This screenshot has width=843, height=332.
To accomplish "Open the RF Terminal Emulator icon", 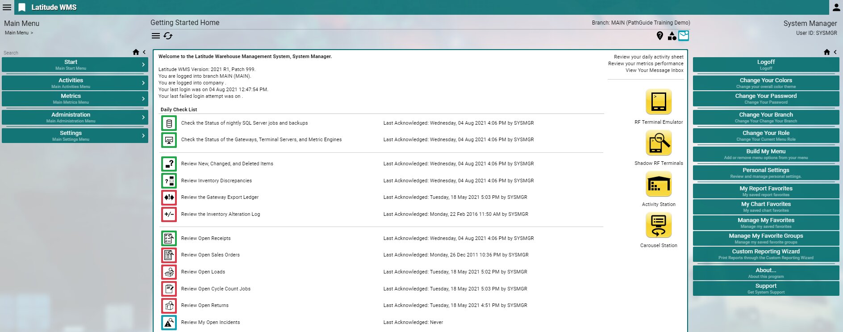I will click(658, 102).
